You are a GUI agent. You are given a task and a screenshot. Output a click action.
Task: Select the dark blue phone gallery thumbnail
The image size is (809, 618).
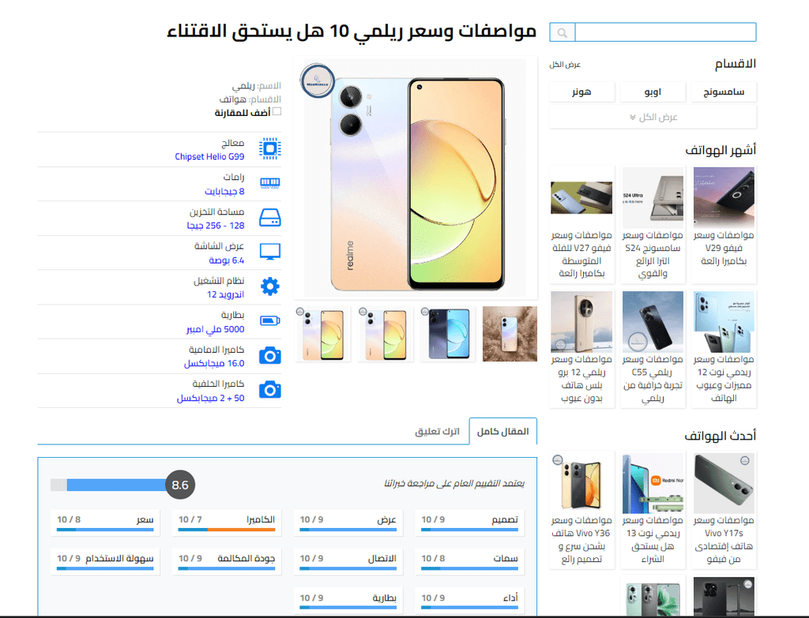coord(448,334)
